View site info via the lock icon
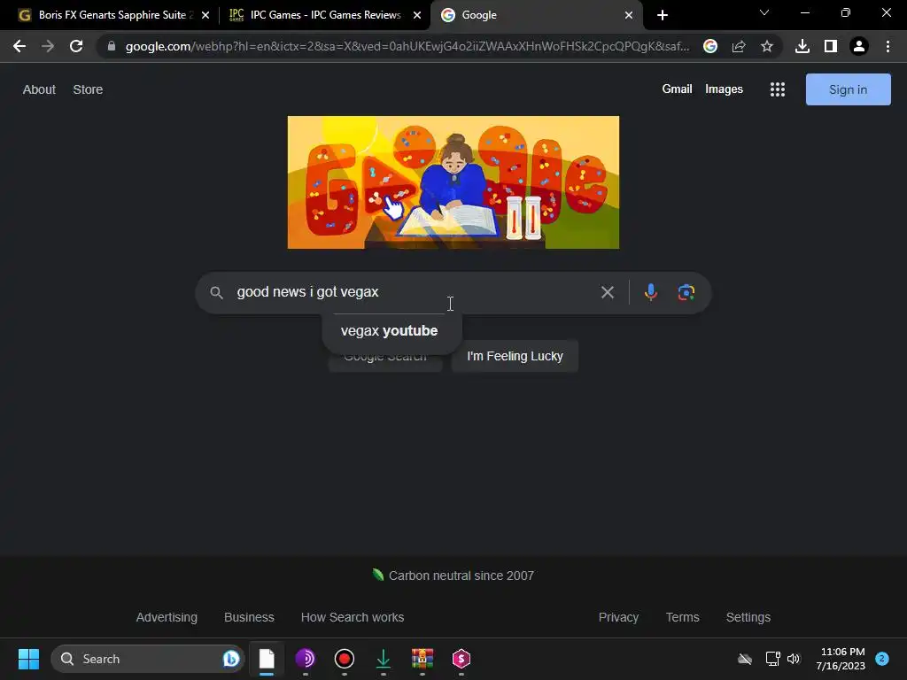 tap(112, 46)
